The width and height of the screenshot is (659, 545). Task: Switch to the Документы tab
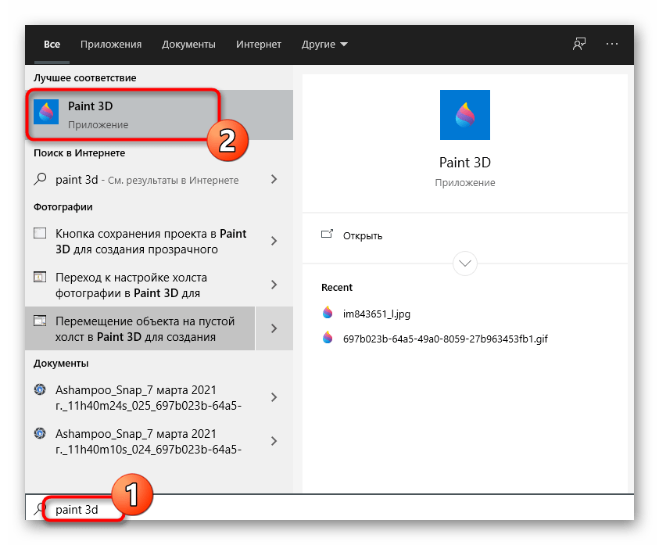coord(188,45)
